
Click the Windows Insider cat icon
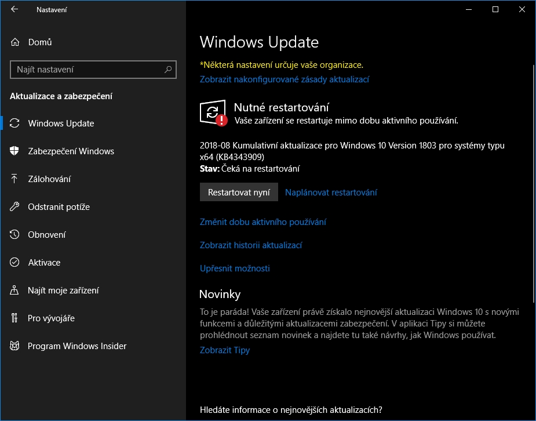click(14, 346)
